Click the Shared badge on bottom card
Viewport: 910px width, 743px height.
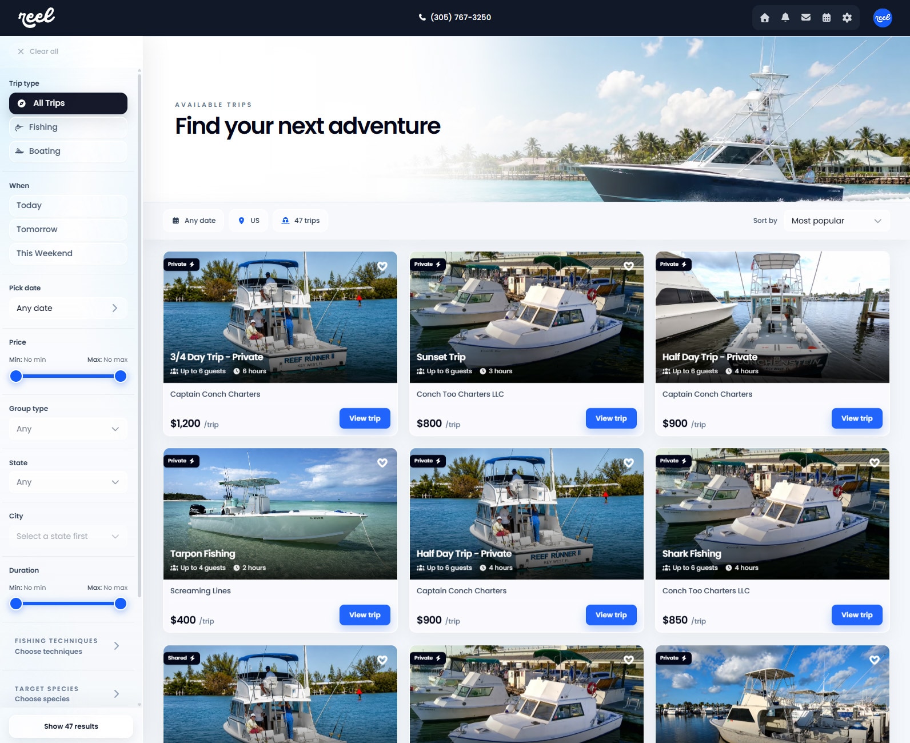(181, 658)
